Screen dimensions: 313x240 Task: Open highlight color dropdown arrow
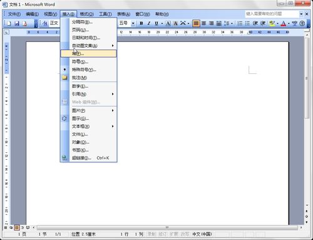277,23
